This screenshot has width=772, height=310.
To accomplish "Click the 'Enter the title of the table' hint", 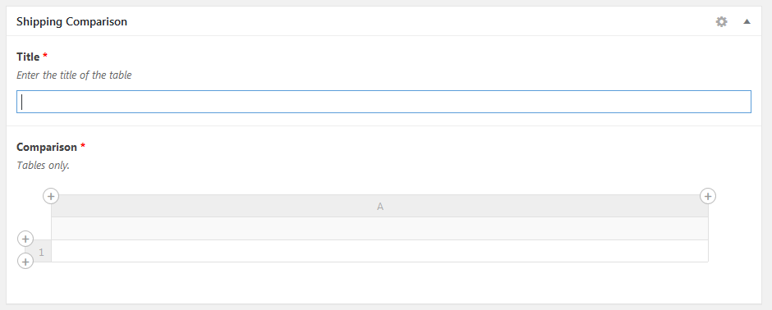I will (74, 75).
